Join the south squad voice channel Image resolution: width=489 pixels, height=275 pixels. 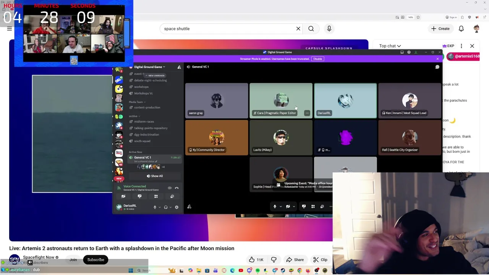click(x=142, y=141)
